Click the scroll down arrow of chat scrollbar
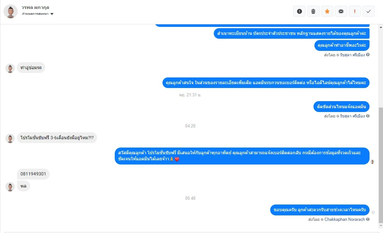Viewport: 383px width, 233px height. 381,226
